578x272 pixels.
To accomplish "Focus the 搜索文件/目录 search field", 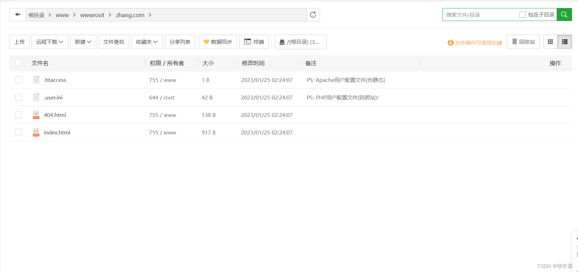I will pyautogui.click(x=480, y=15).
